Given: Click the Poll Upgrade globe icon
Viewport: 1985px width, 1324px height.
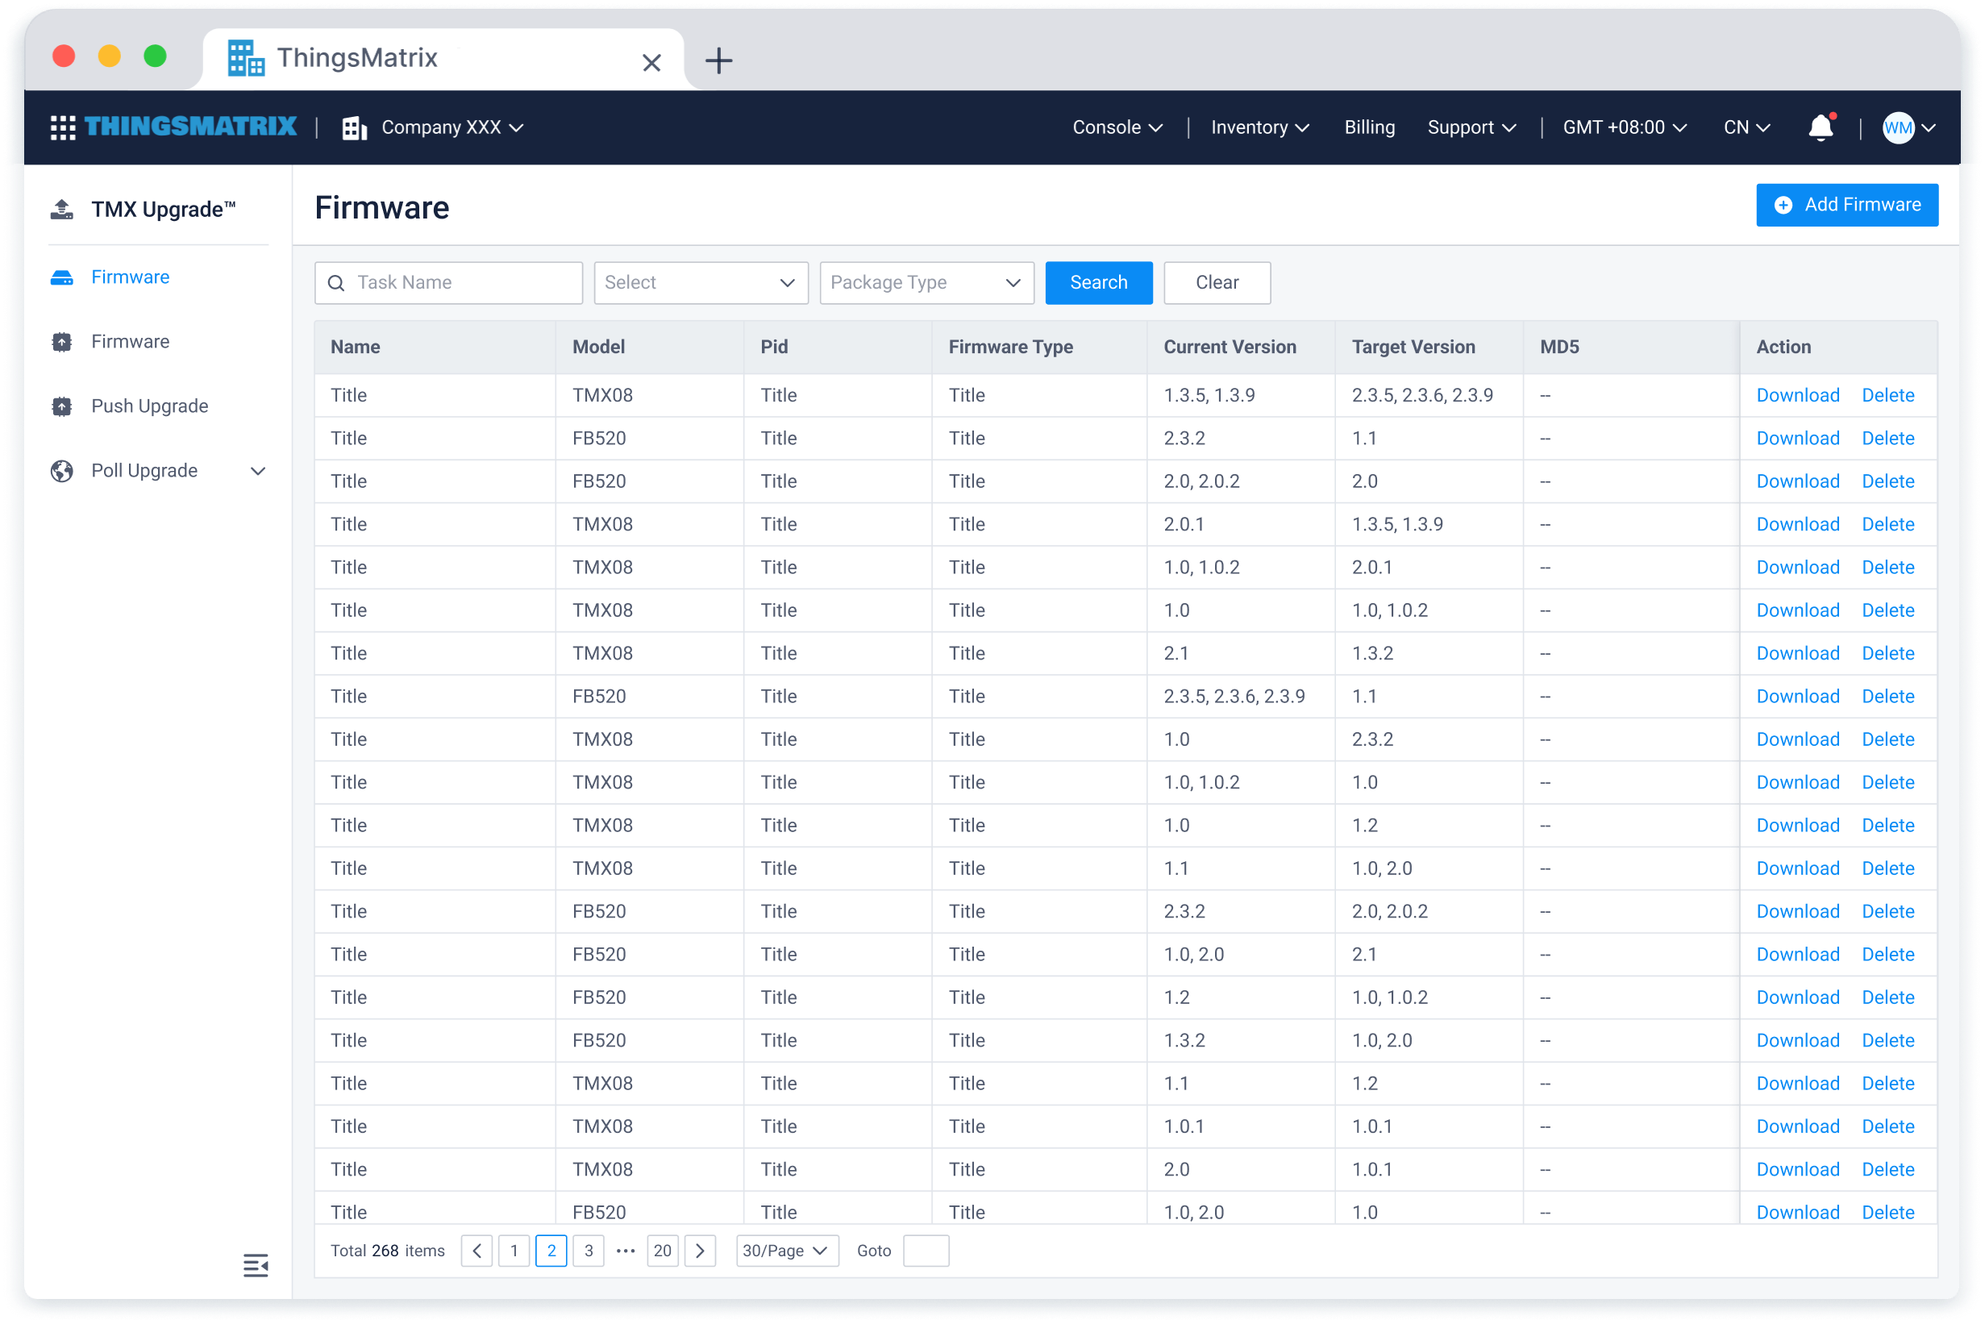Looking at the screenshot, I should (x=61, y=470).
